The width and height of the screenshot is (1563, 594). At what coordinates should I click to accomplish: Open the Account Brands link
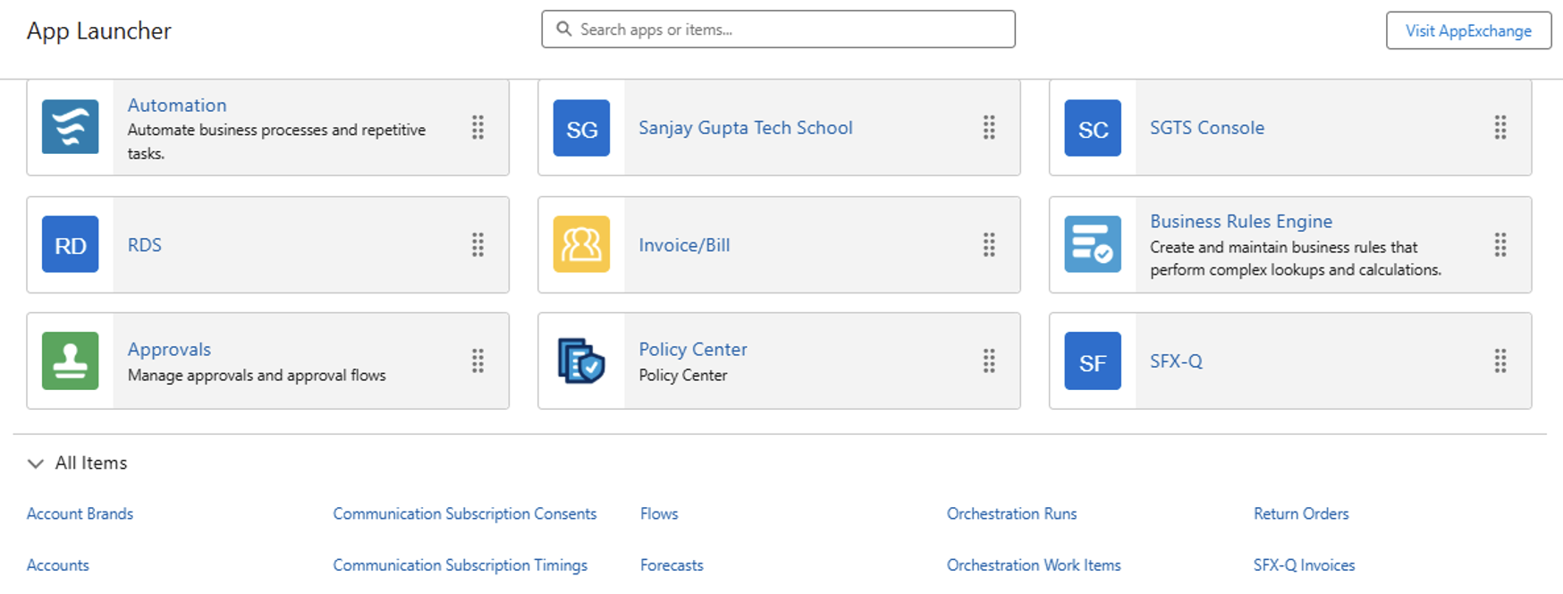[x=80, y=513]
